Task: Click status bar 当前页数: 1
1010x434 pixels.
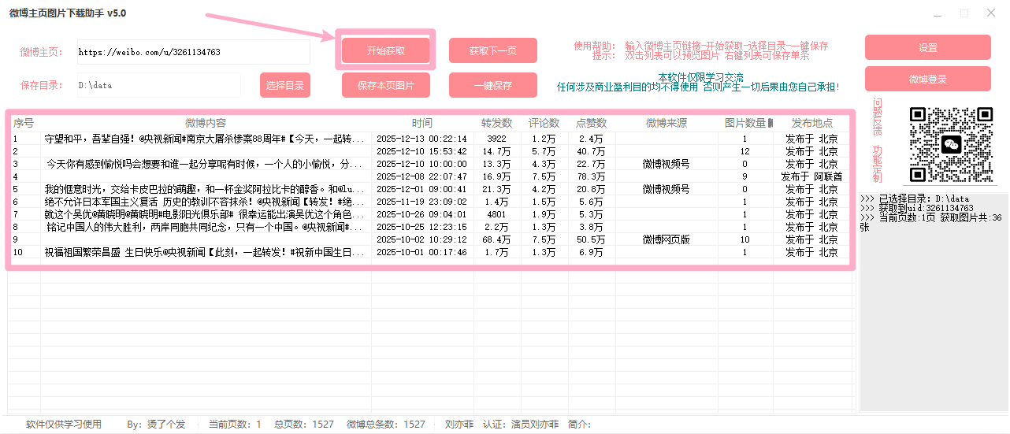Action: [x=235, y=425]
